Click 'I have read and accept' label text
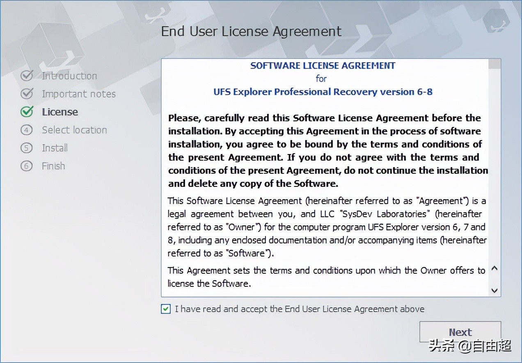 [x=300, y=309]
